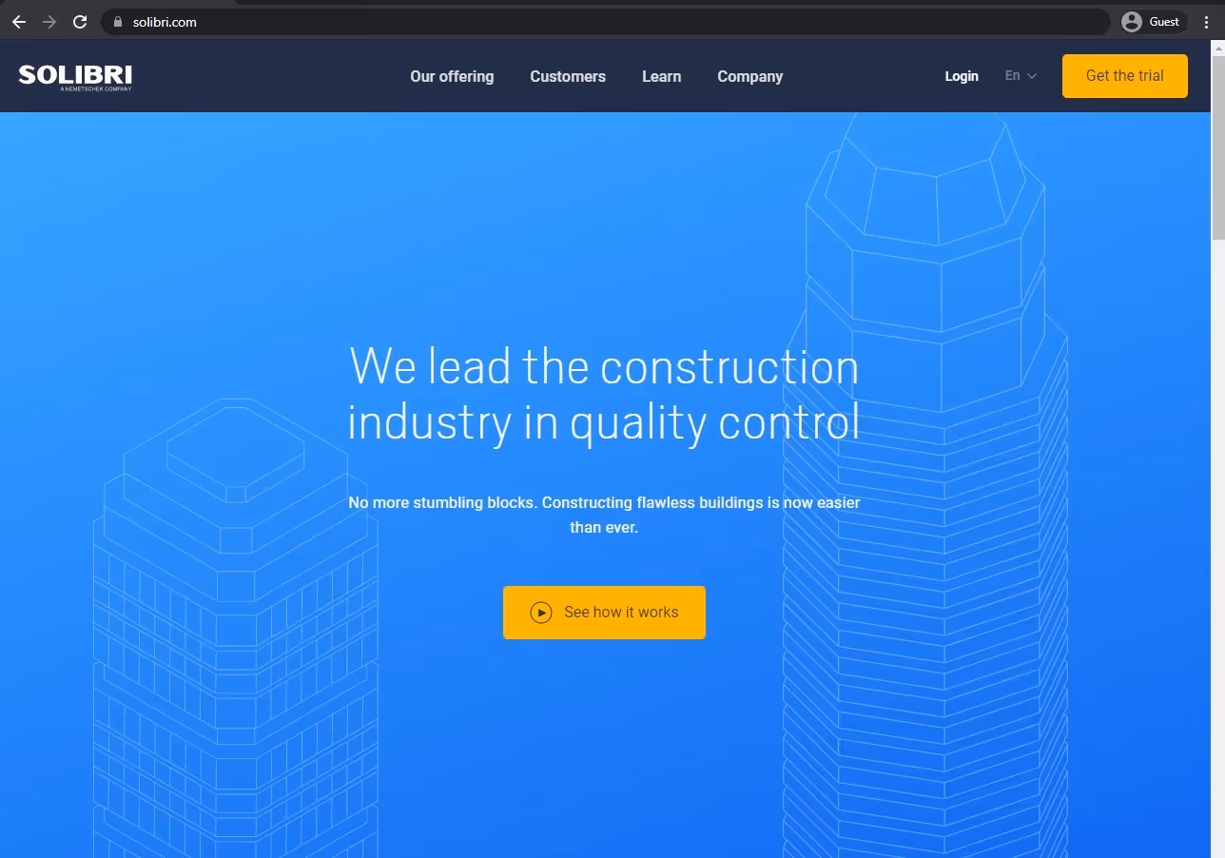1225x858 pixels.
Task: Open the Guest profile button
Action: [x=1153, y=22]
